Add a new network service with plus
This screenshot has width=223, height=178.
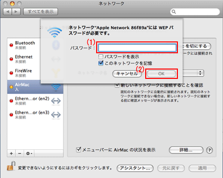click(x=11, y=153)
